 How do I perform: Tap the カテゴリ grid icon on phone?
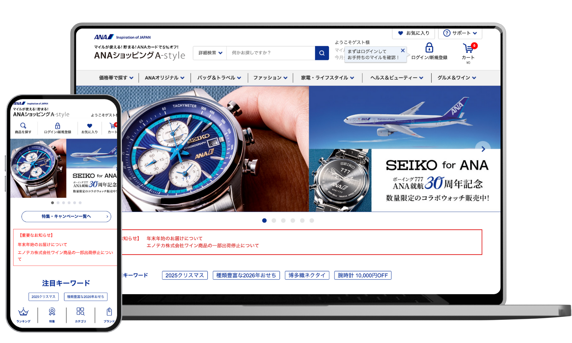(x=80, y=312)
